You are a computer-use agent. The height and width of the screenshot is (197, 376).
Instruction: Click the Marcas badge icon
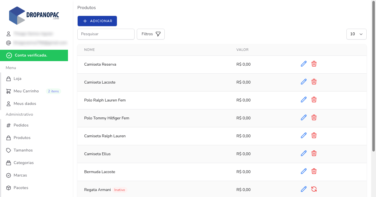[9, 175]
